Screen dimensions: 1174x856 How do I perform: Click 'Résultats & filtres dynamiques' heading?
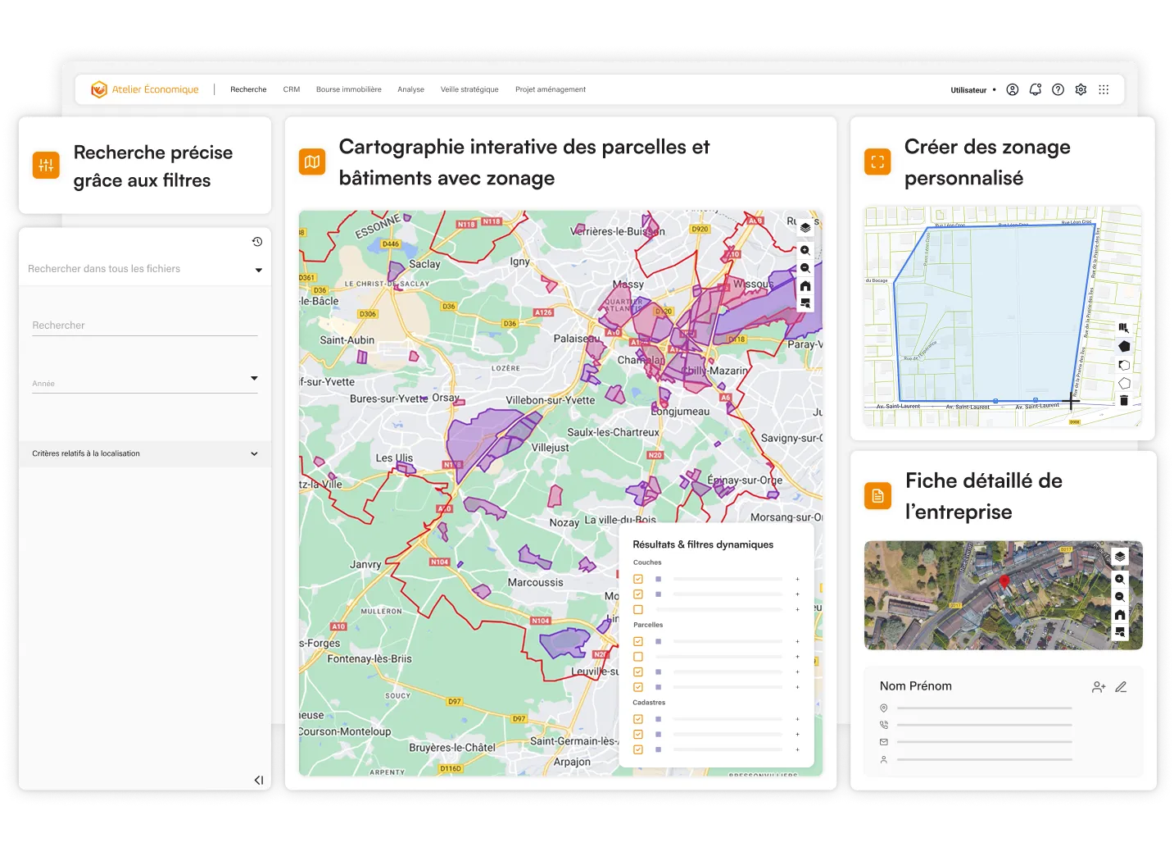703,544
